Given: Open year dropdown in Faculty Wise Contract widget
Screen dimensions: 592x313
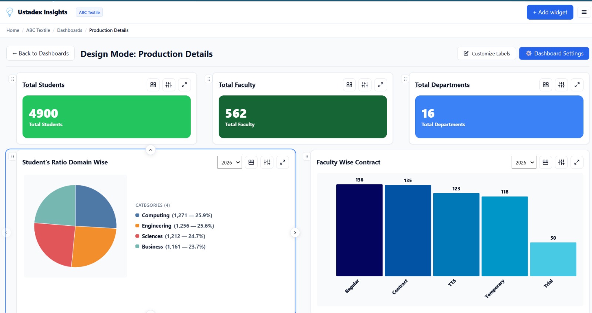Looking at the screenshot, I should pyautogui.click(x=524, y=162).
